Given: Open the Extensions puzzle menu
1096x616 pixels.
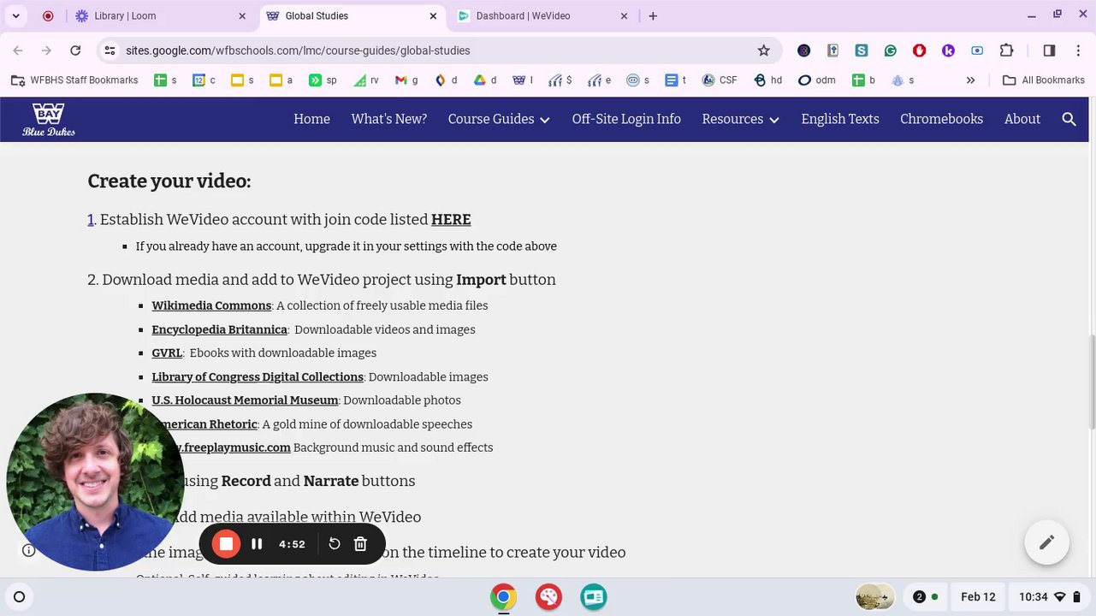Looking at the screenshot, I should (x=1006, y=50).
